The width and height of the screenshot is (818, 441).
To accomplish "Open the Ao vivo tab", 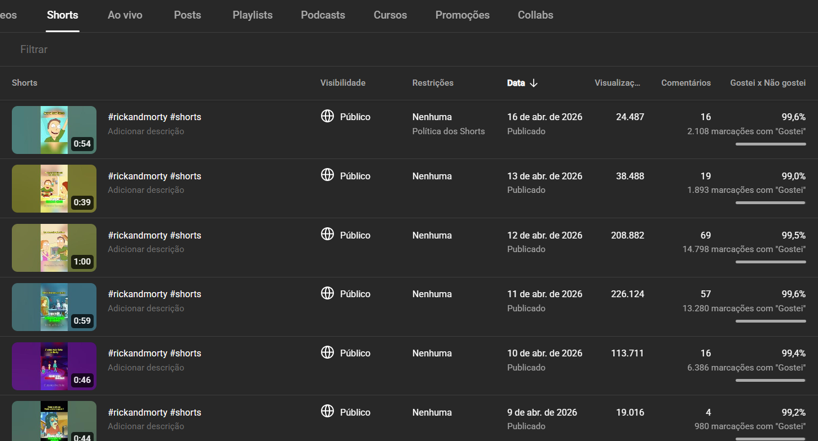I will (x=125, y=15).
